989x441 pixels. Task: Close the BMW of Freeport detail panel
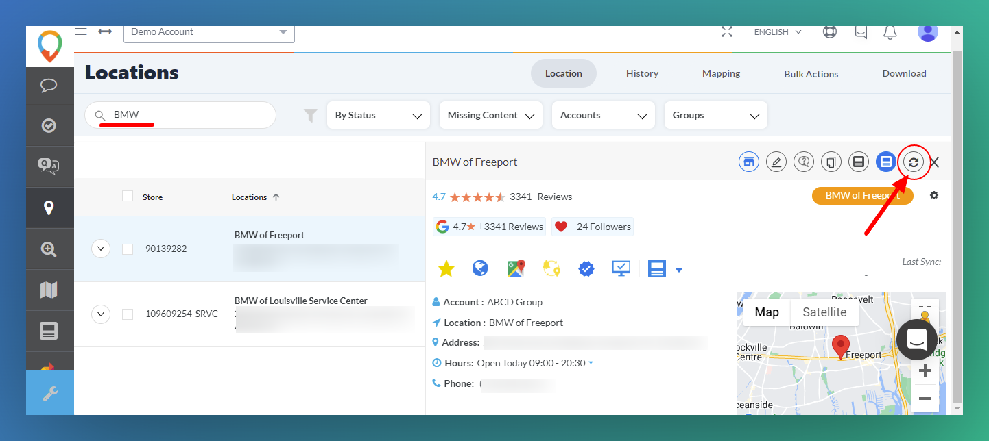[934, 163]
